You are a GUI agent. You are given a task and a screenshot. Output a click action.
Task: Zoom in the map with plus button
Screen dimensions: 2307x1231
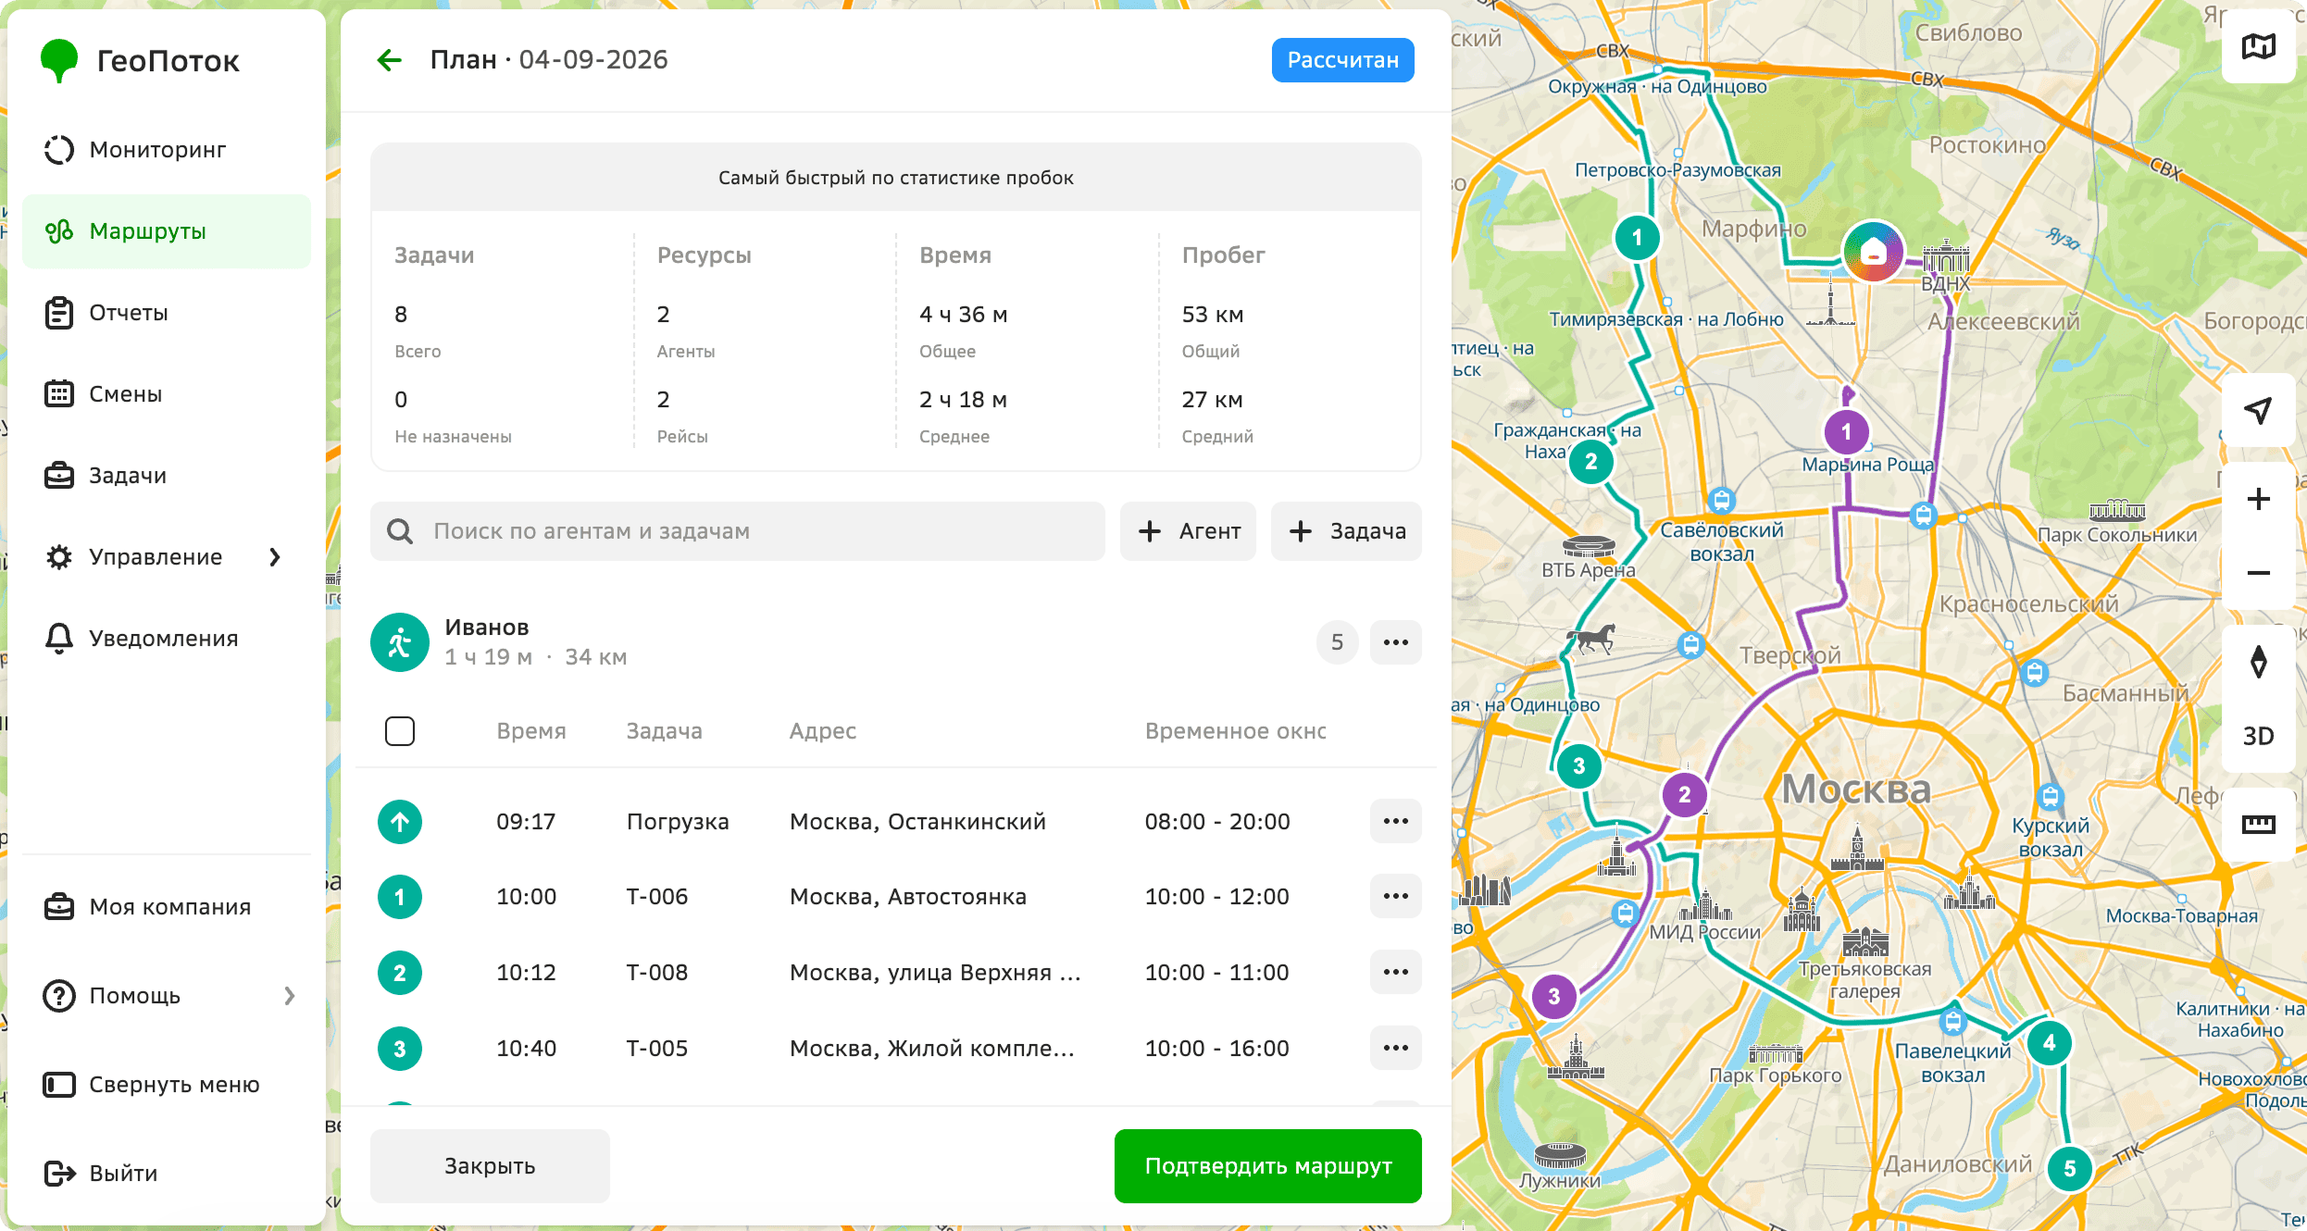point(2258,499)
